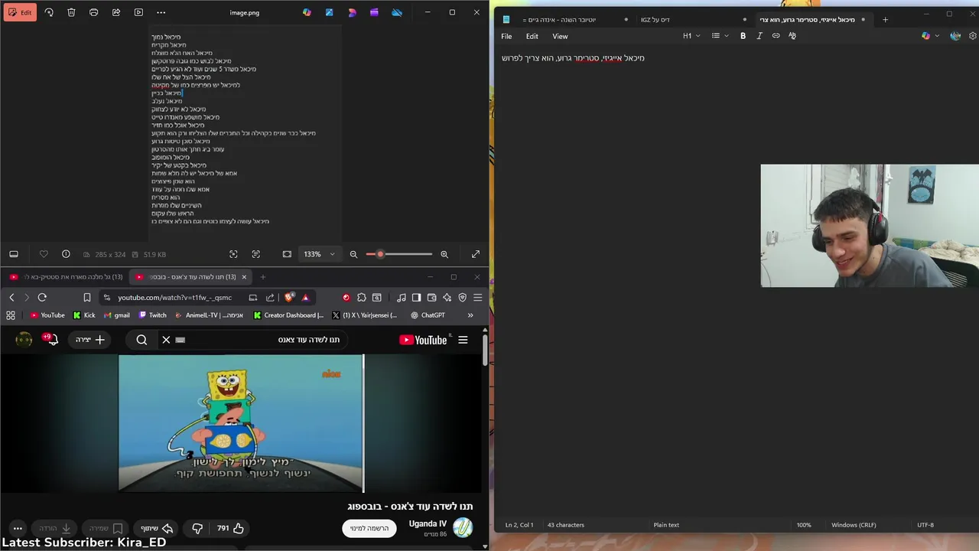Adjust the Photos zoom slider
This screenshot has width=979, height=551.
pyautogui.click(x=401, y=254)
